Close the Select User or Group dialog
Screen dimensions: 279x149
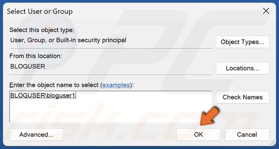(x=266, y=11)
